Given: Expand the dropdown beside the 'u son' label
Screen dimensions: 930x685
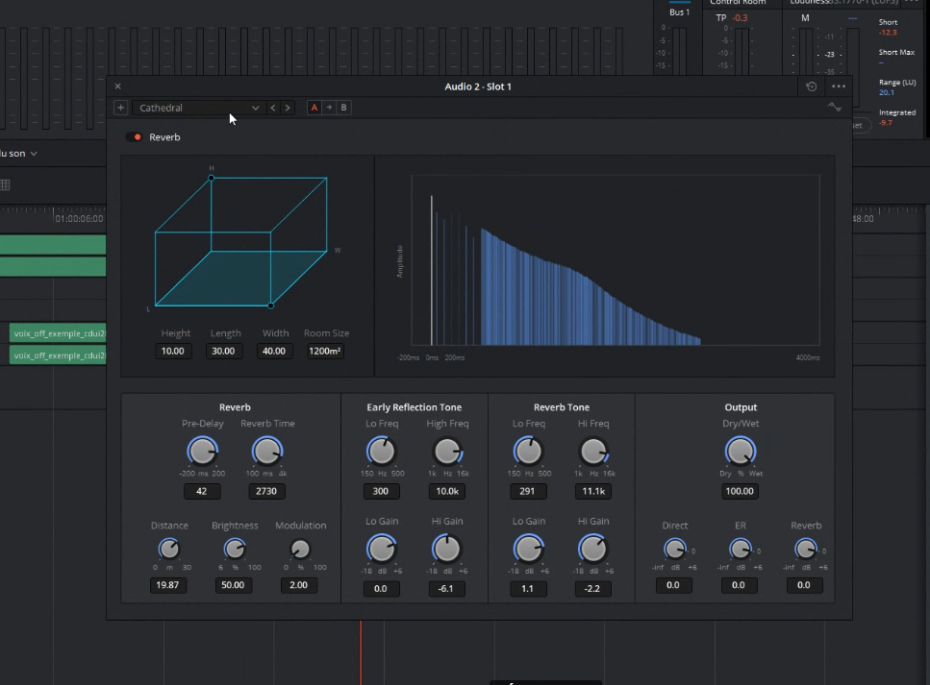Looking at the screenshot, I should click(34, 154).
